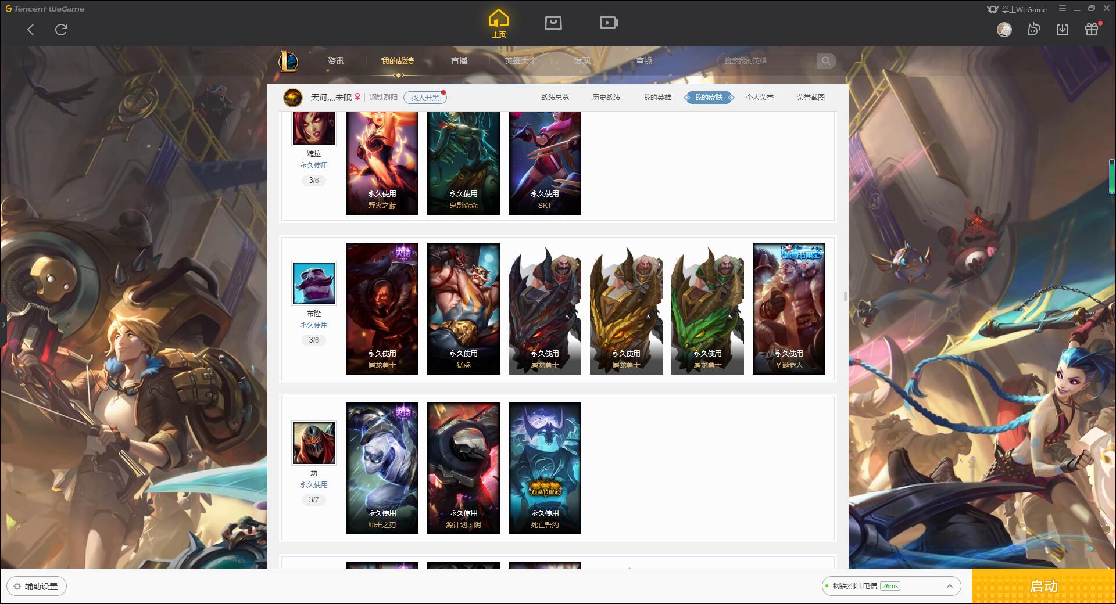Select the 个人荣誉 sub-tab

760,98
